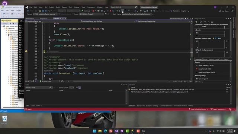Pin the GetData.cs tab

click(x=63, y=19)
